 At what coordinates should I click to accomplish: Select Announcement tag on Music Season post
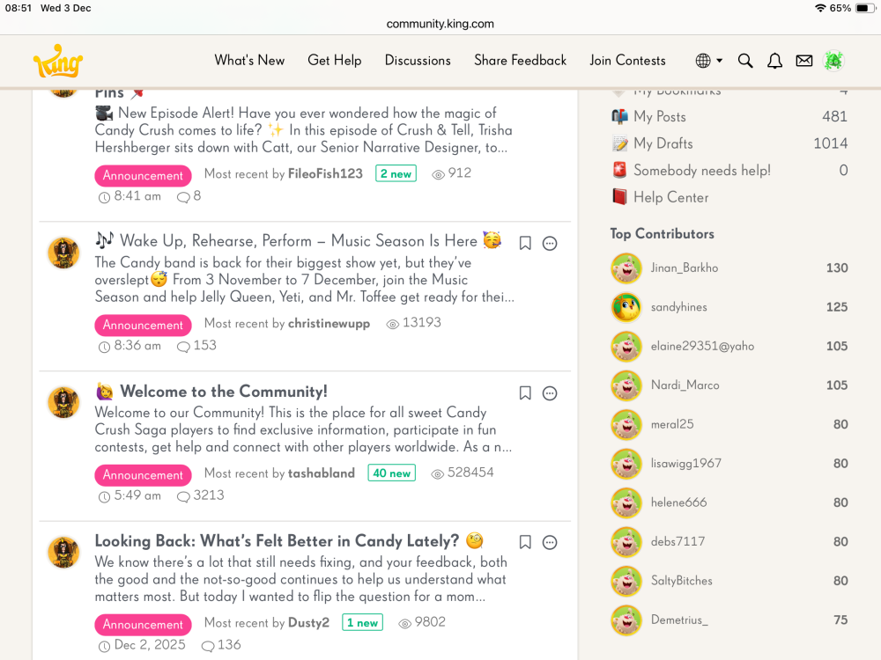point(143,325)
